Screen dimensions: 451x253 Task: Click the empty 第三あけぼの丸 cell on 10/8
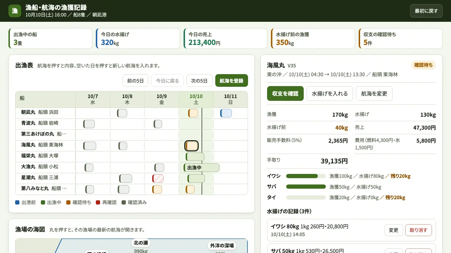pyautogui.click(x=127, y=135)
